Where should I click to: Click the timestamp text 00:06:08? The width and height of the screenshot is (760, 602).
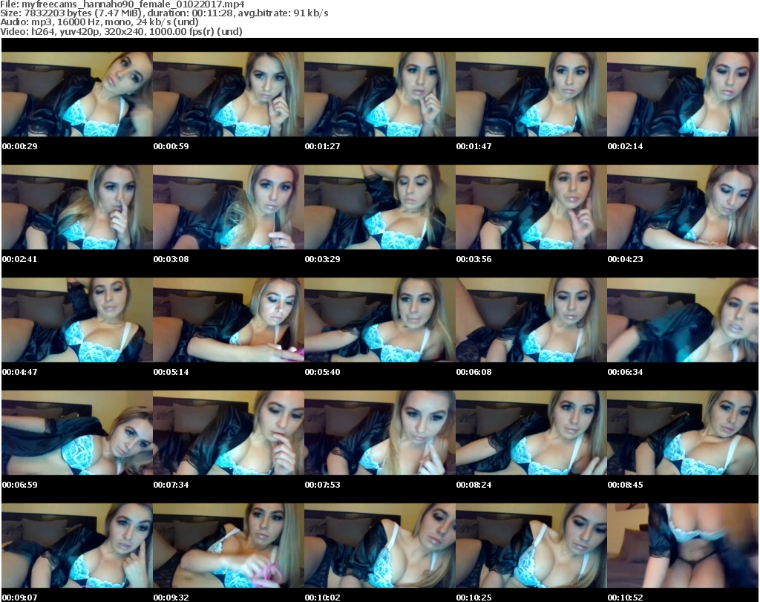coord(474,372)
